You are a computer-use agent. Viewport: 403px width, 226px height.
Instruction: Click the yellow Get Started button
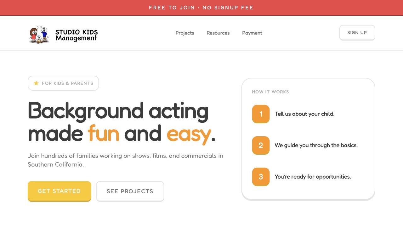[x=59, y=191]
